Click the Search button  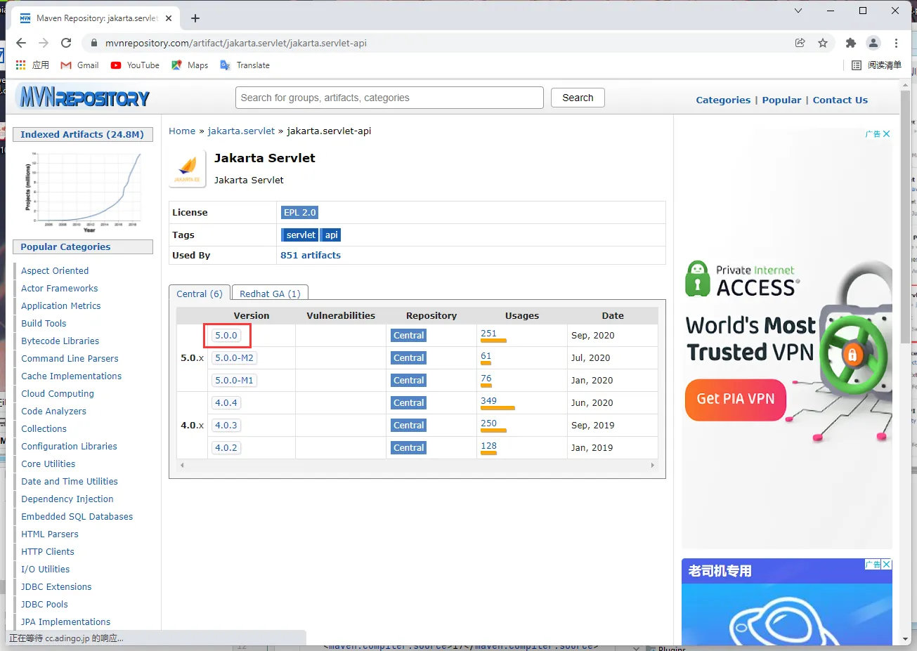pos(578,98)
